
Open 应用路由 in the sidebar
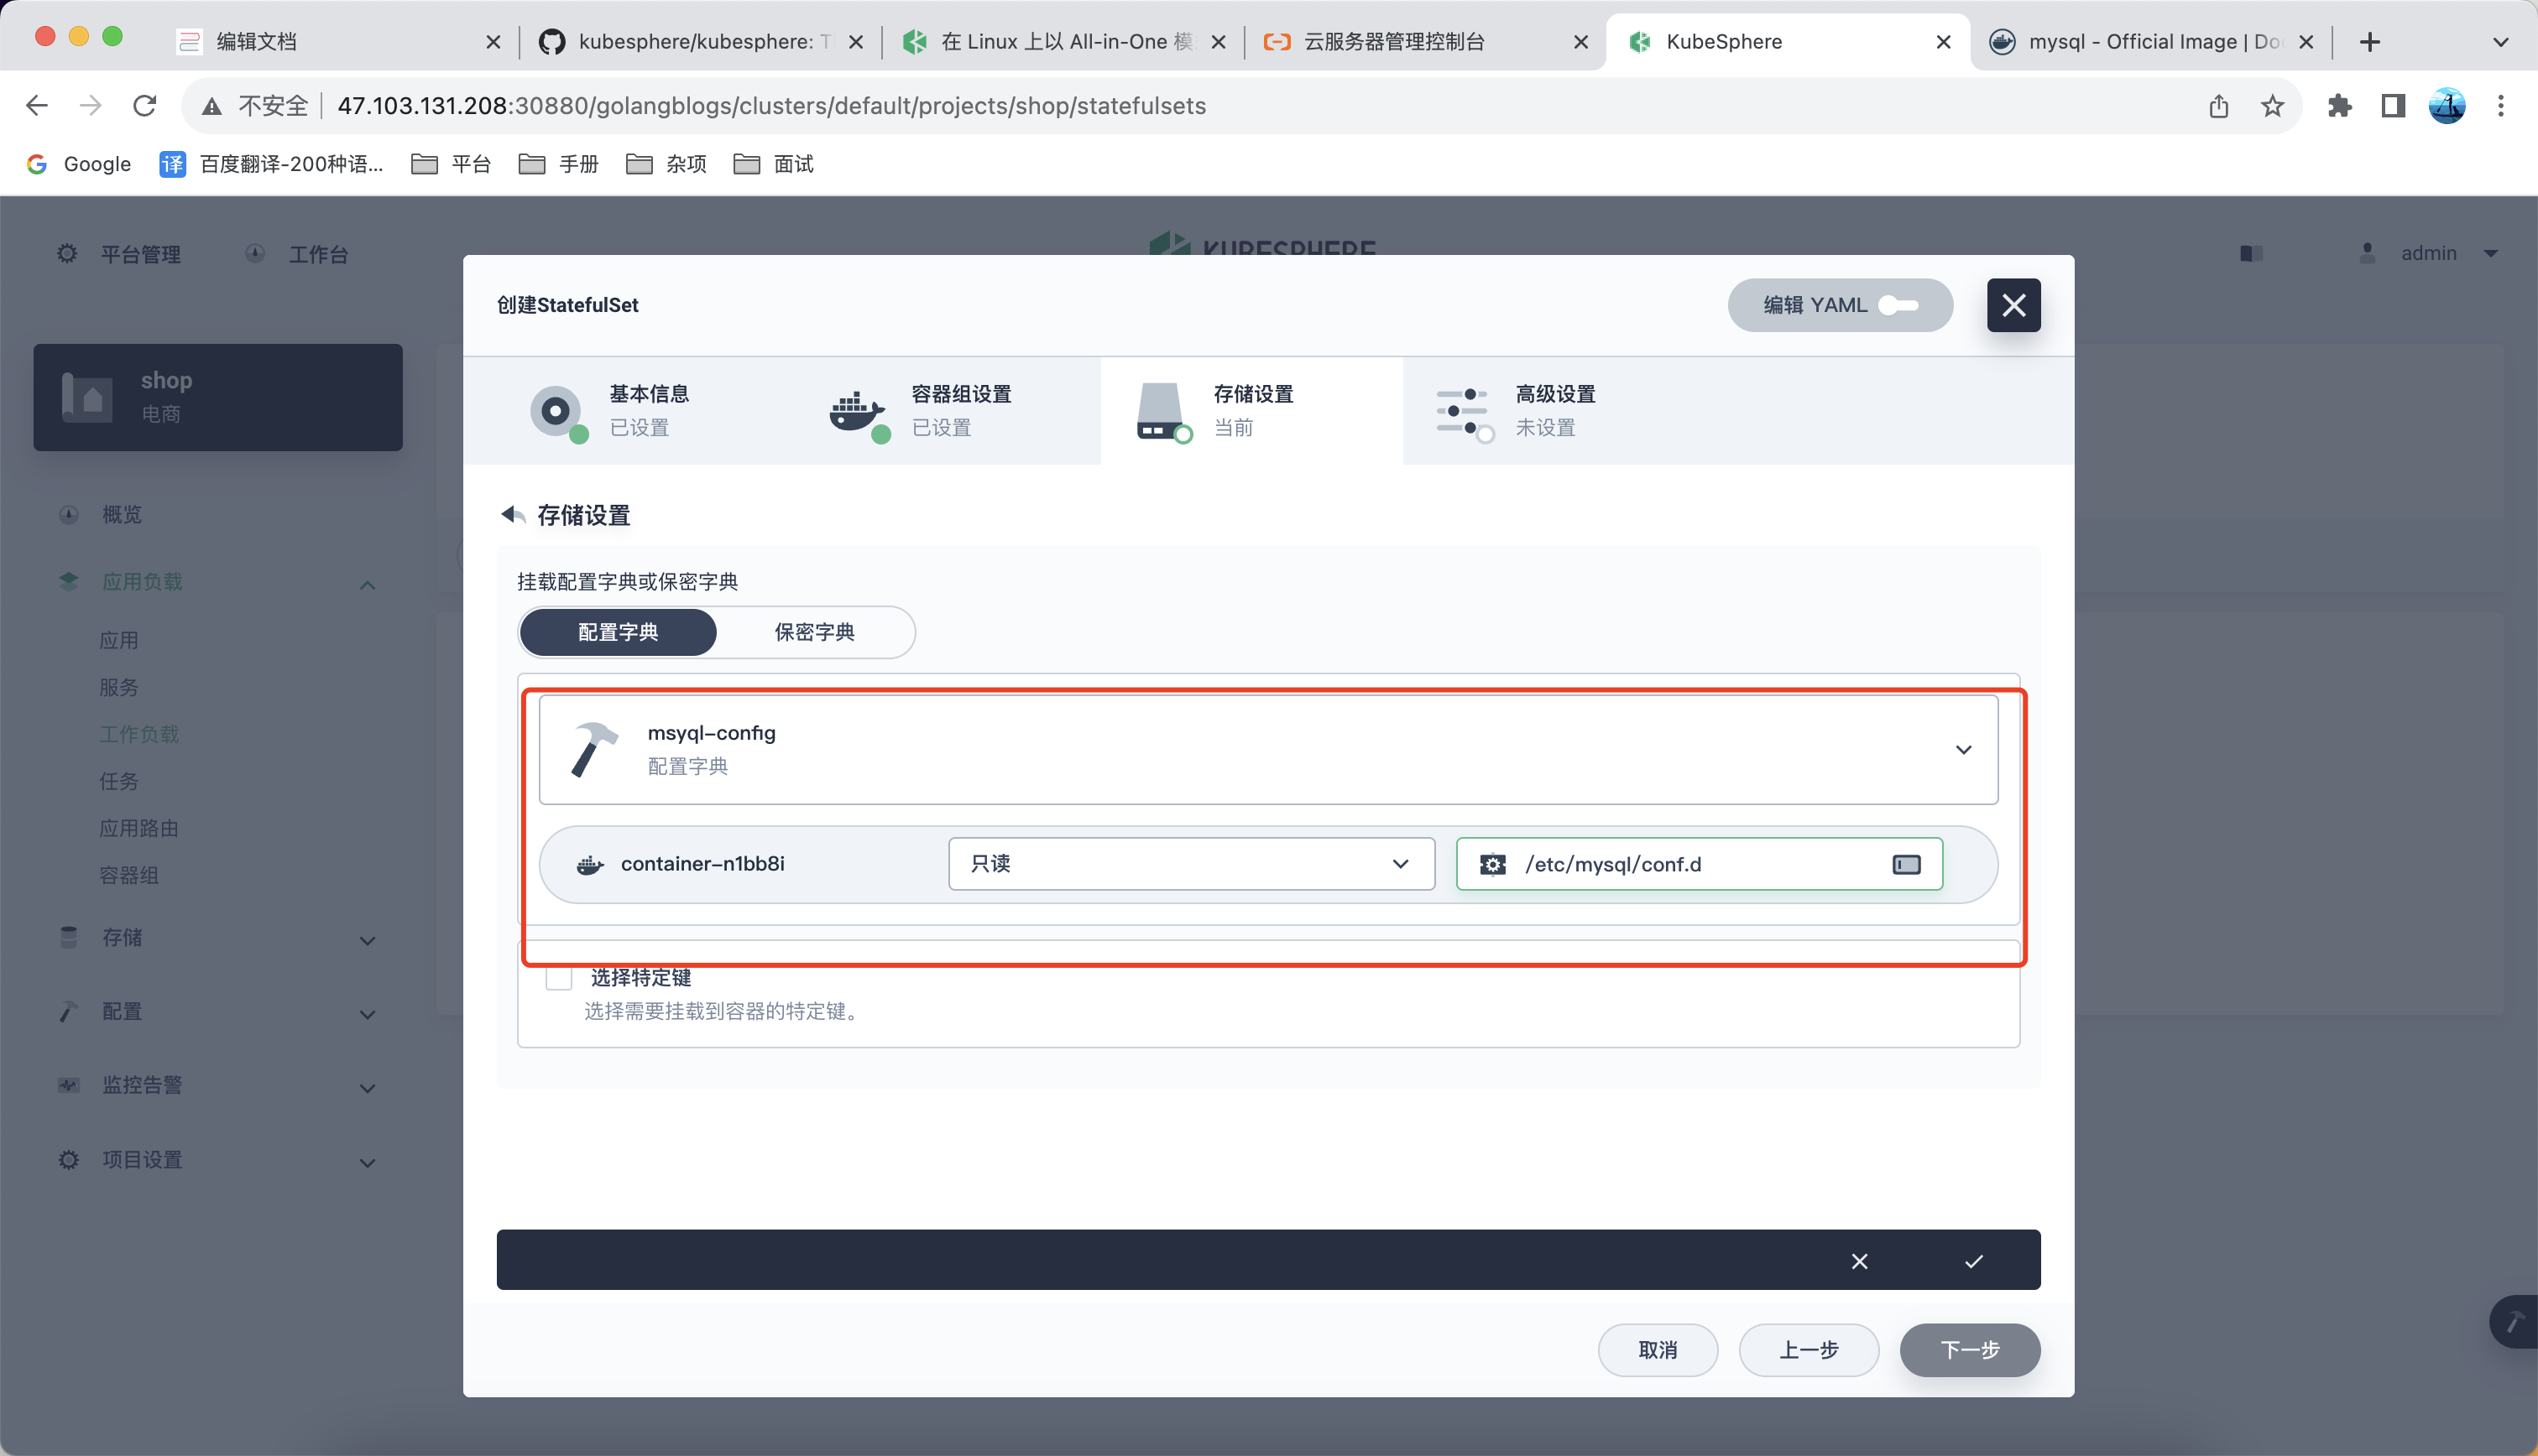pyautogui.click(x=139, y=828)
